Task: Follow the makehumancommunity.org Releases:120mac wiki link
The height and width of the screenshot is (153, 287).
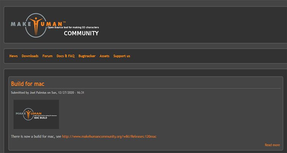Action: point(109,136)
